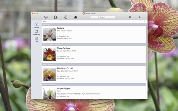The image size is (178, 111).
Task: Click Repotted Aug 5, 2013 text
Action: [x=64, y=38]
